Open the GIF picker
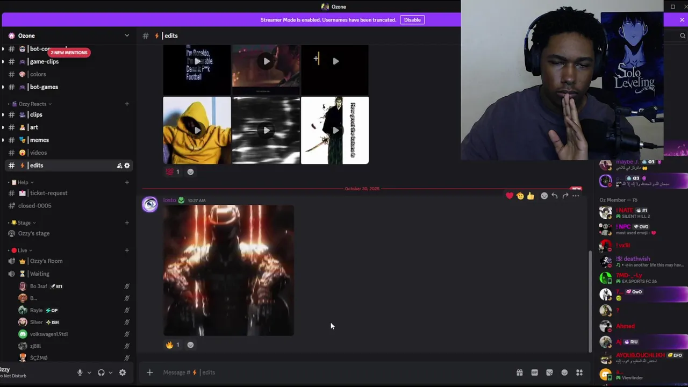Screen dimensions: 688x387 click(x=534, y=372)
